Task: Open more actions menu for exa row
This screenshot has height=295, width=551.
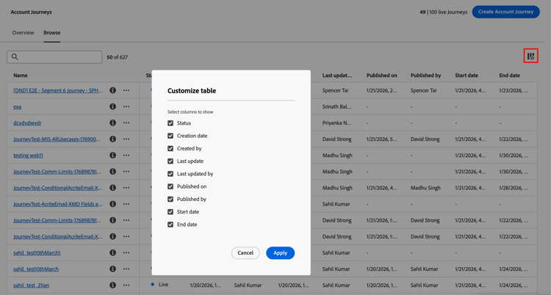Action: (126, 106)
